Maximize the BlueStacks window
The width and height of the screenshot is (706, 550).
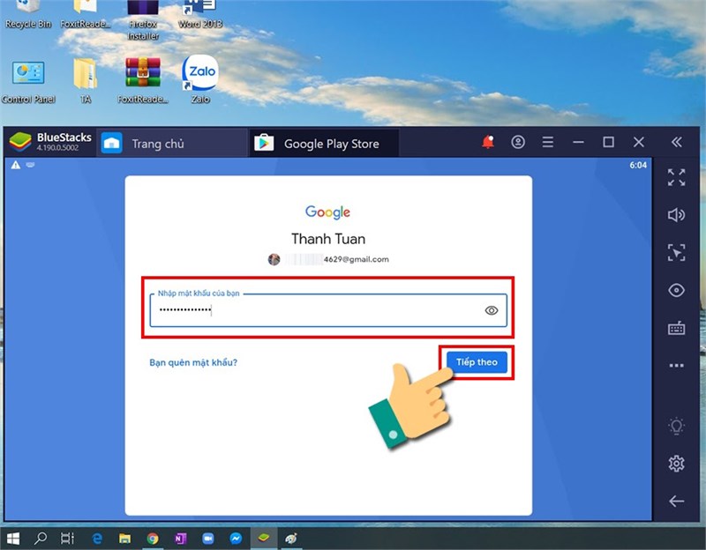coord(608,143)
